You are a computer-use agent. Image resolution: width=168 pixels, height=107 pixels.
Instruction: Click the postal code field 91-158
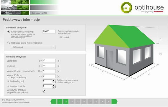click(49, 32)
